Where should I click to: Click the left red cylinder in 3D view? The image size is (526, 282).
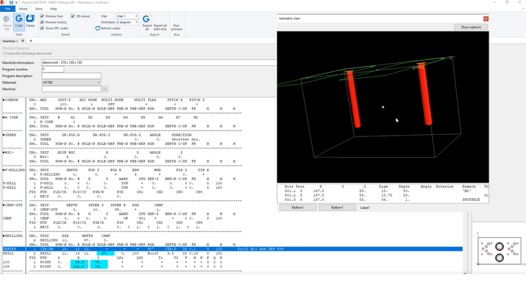coord(353,99)
